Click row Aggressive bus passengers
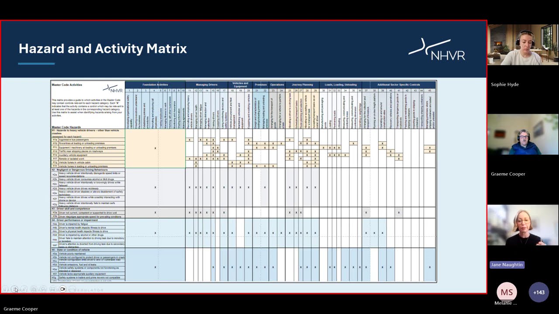This screenshot has width=559, height=314. 88,140
